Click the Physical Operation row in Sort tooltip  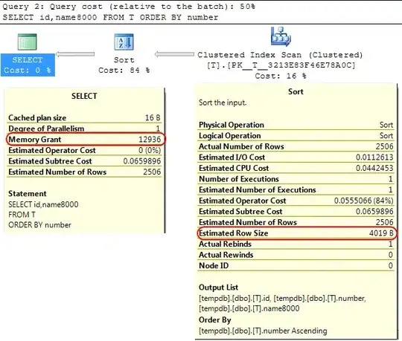pyautogui.click(x=296, y=125)
